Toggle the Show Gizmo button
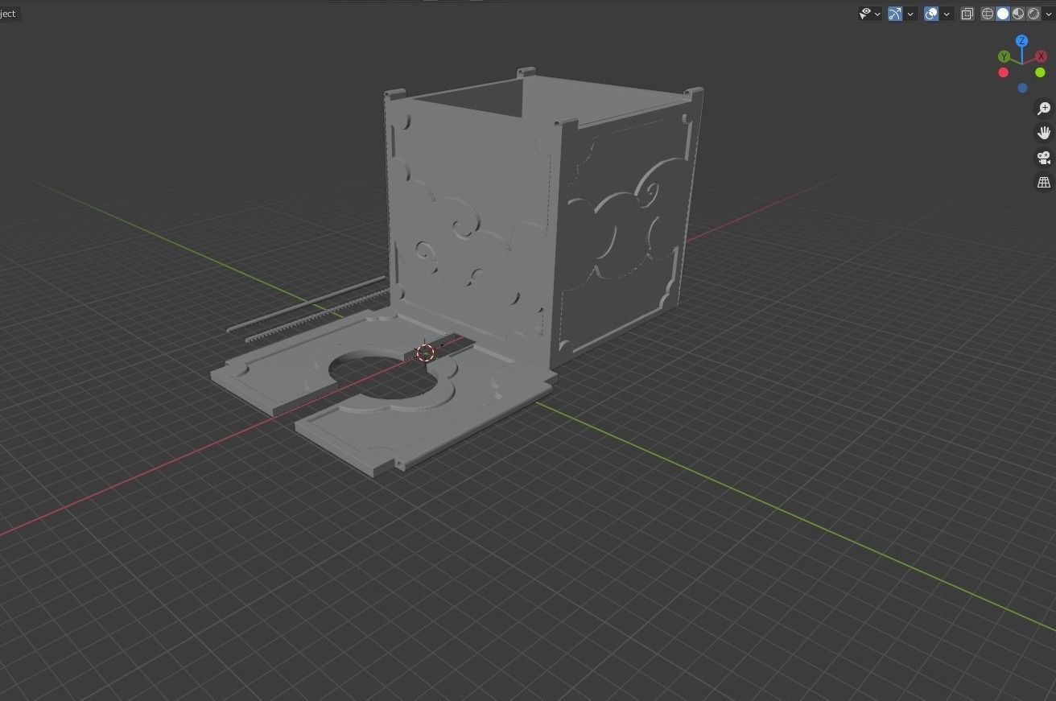This screenshot has height=701, width=1056. [x=895, y=14]
